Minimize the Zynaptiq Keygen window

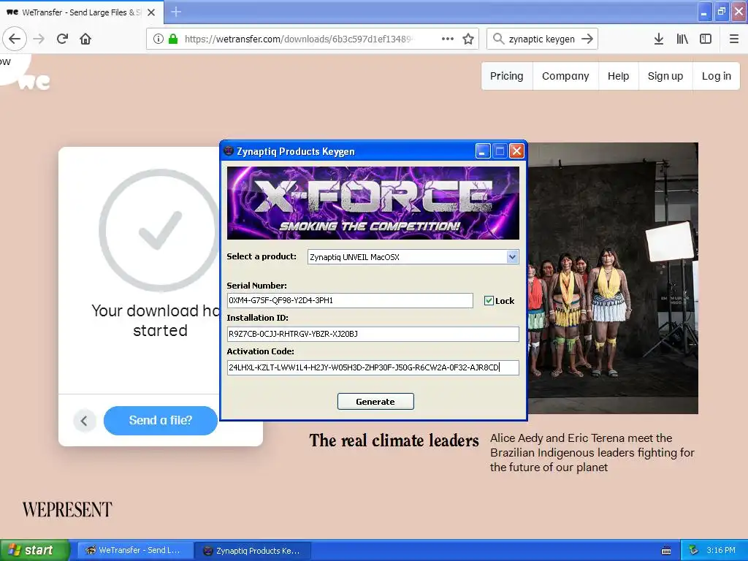pyautogui.click(x=483, y=151)
